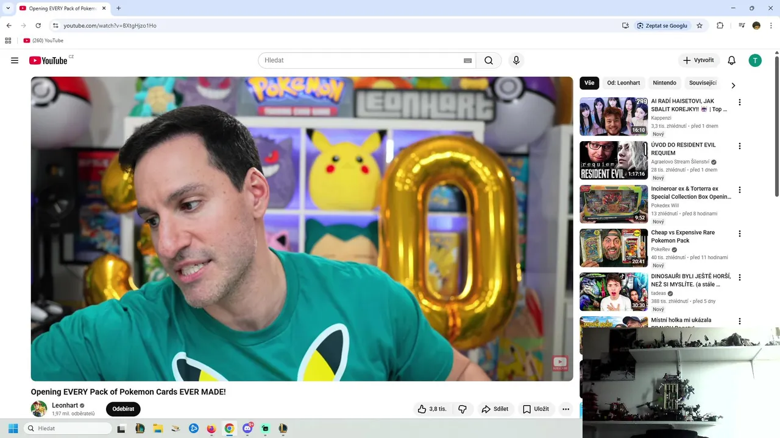Click the magnifier search button

(x=489, y=60)
